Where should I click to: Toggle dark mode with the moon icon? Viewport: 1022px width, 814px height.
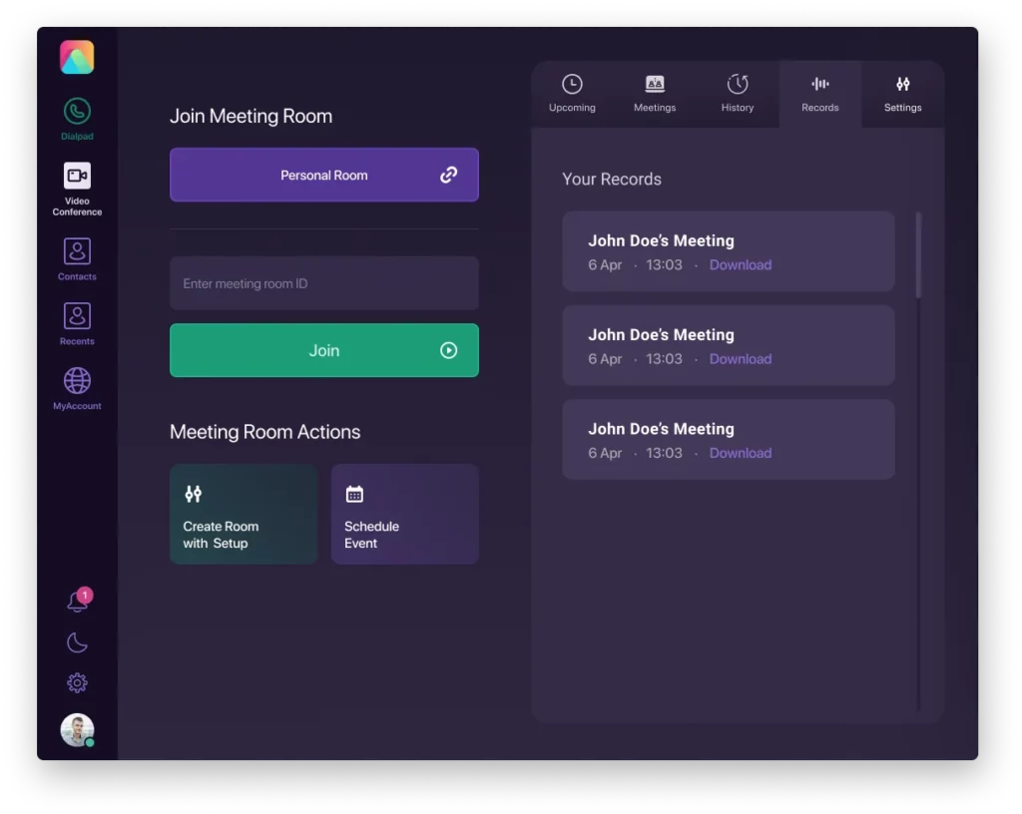tap(77, 642)
